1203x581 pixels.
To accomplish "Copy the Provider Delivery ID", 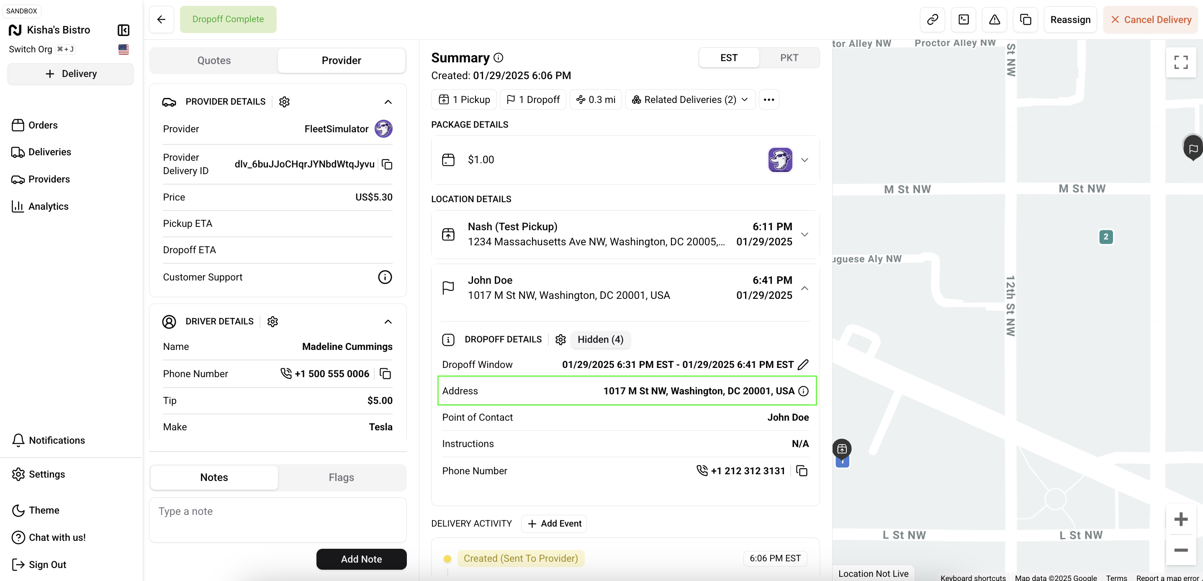I will point(387,165).
